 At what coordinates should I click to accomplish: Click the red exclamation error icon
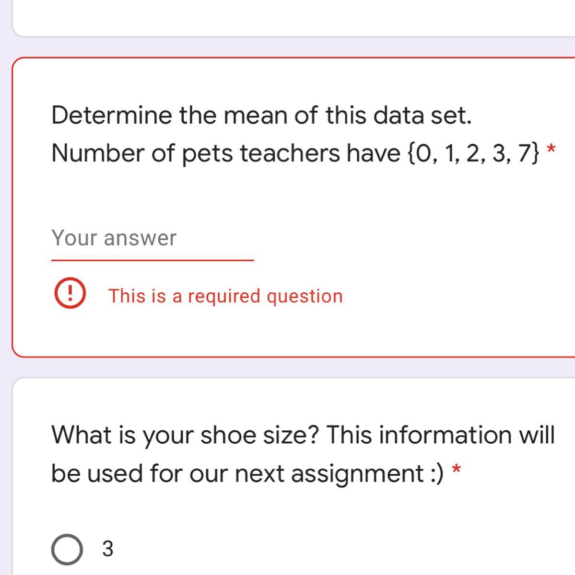(x=70, y=293)
